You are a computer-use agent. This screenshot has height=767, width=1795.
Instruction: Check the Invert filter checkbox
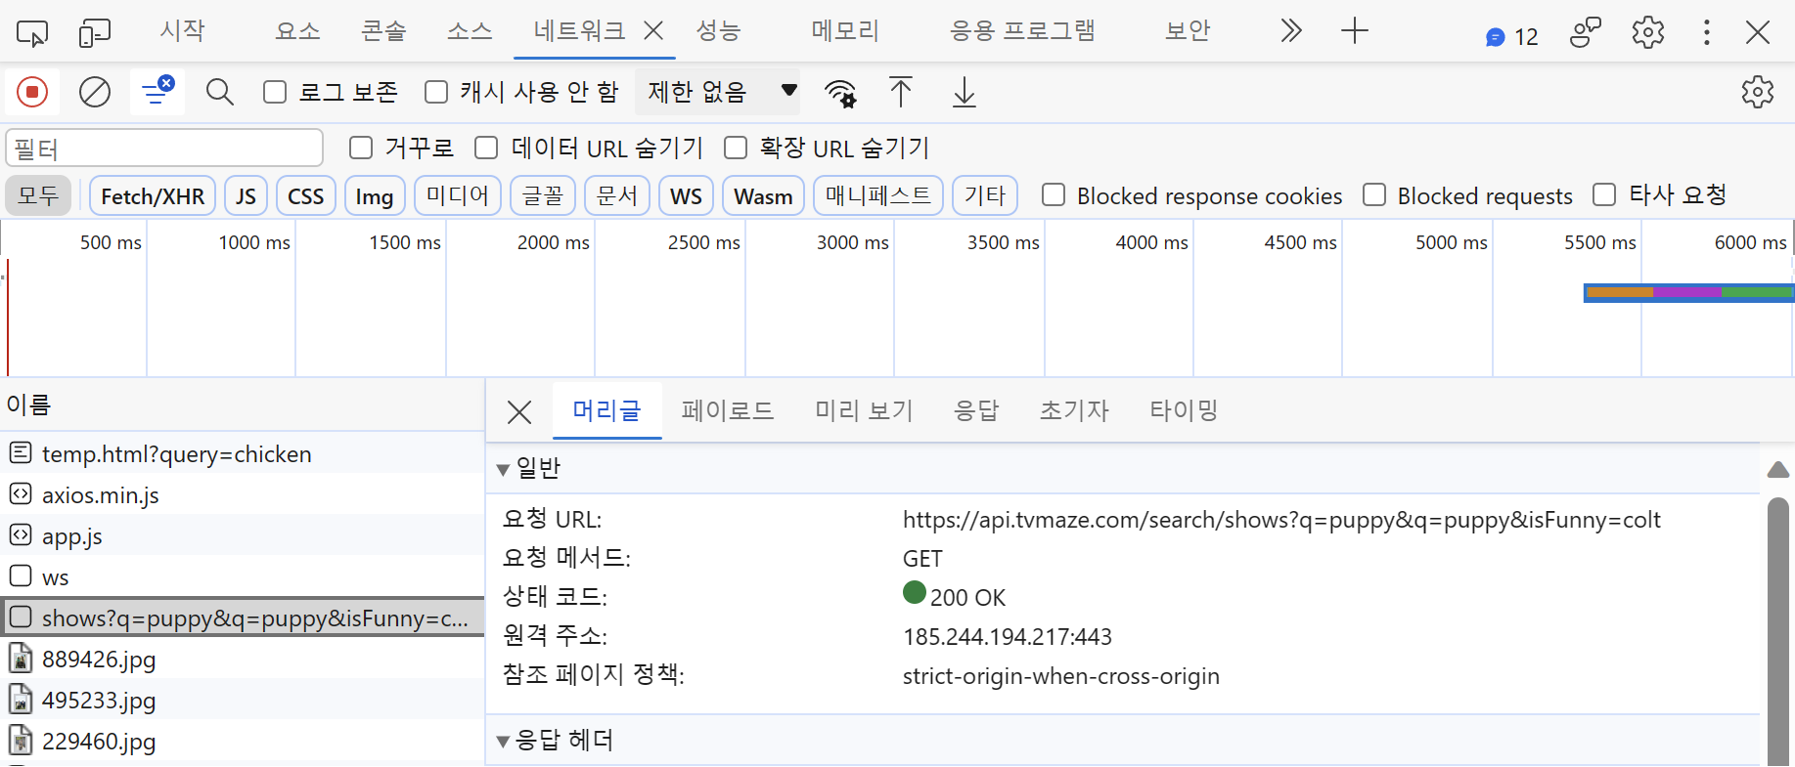click(361, 148)
